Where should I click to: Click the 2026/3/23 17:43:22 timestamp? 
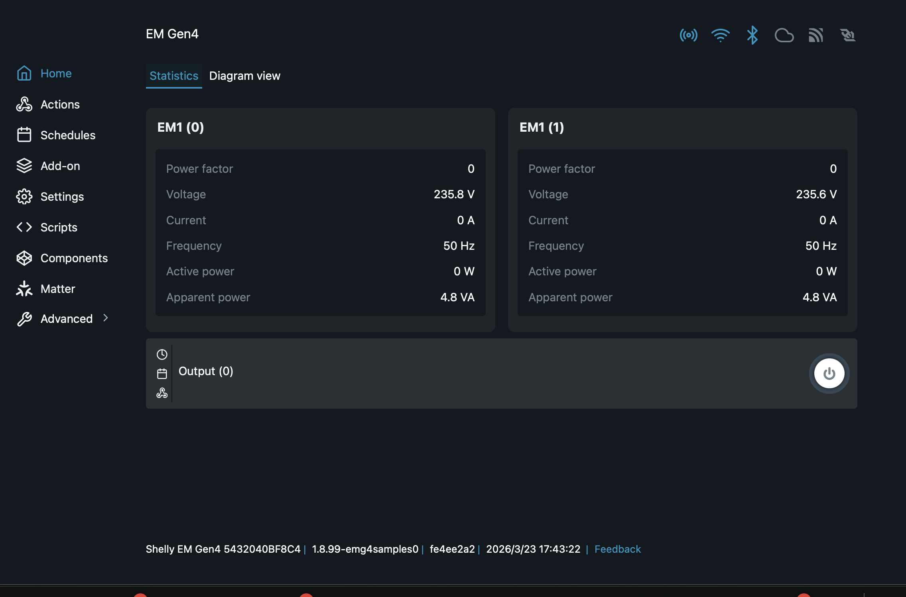tap(533, 549)
